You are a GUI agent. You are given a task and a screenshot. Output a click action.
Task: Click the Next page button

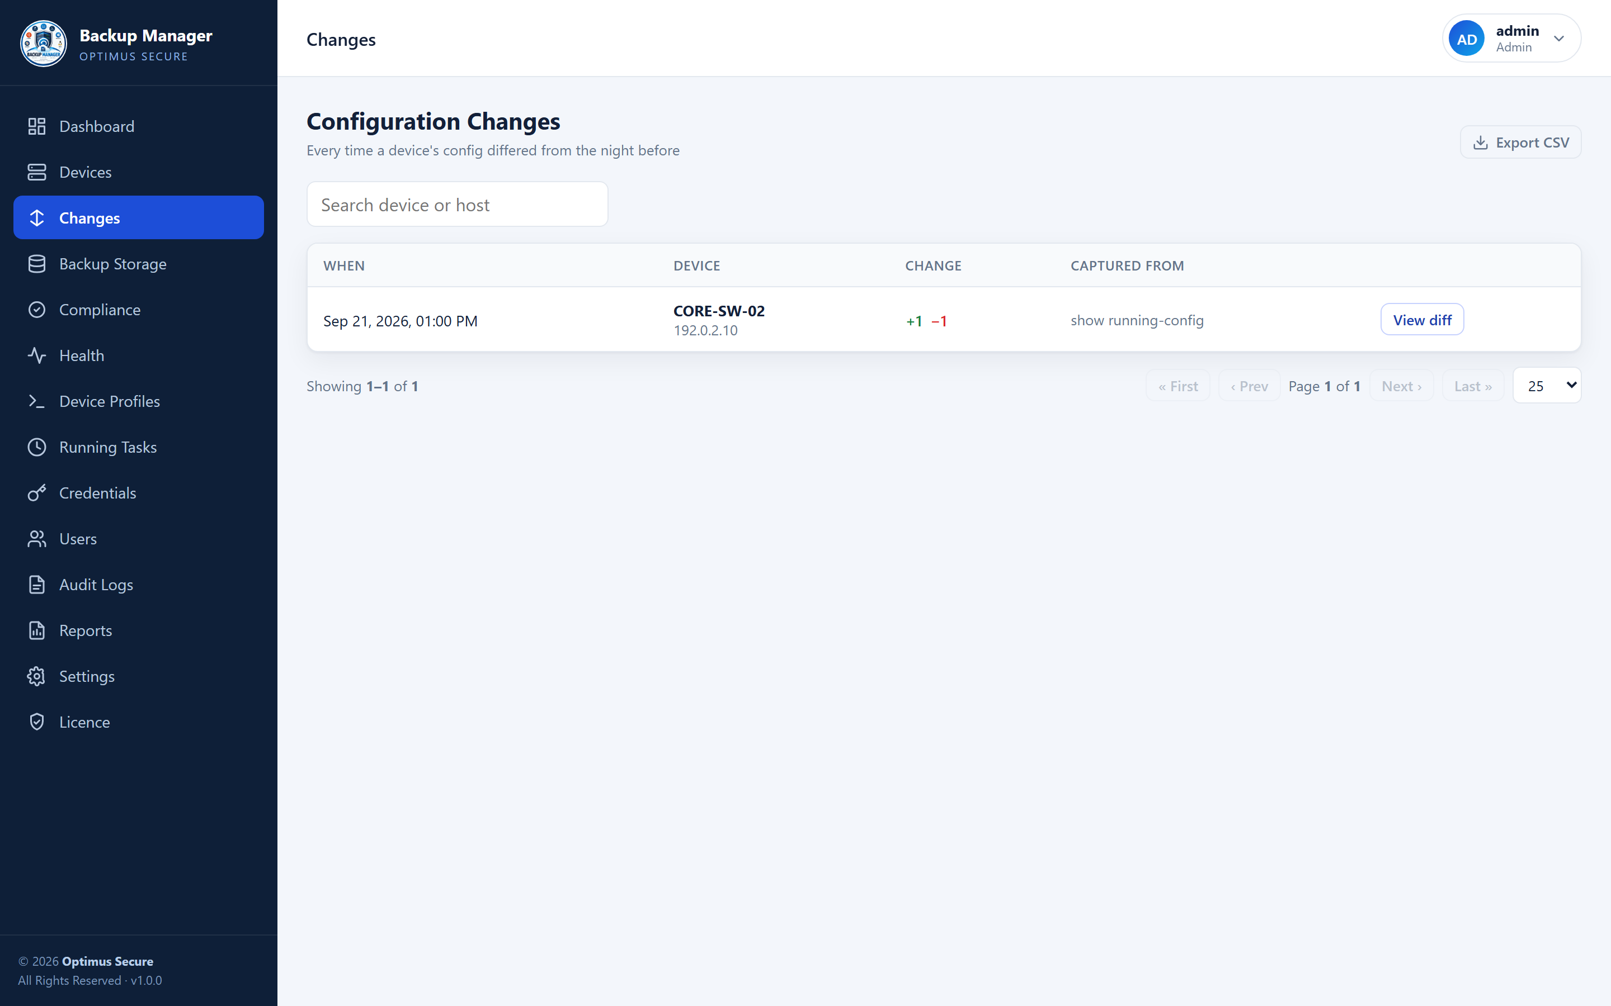(1401, 386)
